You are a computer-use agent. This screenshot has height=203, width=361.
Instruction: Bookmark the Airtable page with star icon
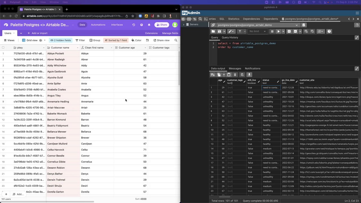pos(133,16)
